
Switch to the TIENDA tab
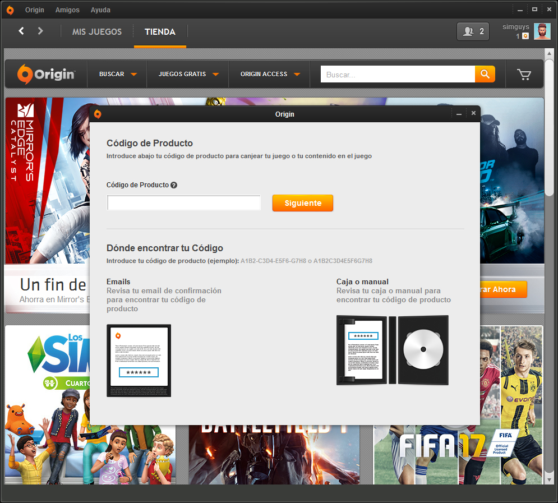click(x=160, y=31)
